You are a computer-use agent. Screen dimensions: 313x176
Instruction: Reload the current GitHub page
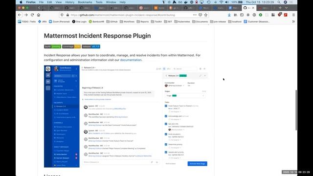[32, 15]
